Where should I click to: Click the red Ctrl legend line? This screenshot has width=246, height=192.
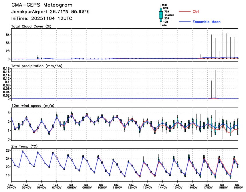[184, 12]
